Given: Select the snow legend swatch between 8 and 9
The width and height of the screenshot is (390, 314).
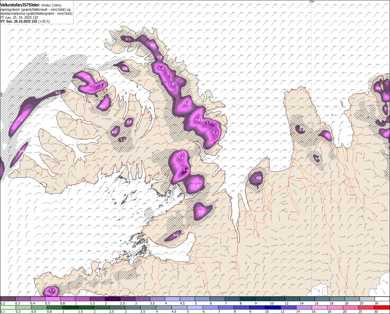Looking at the screenshot, I should point(247,299).
